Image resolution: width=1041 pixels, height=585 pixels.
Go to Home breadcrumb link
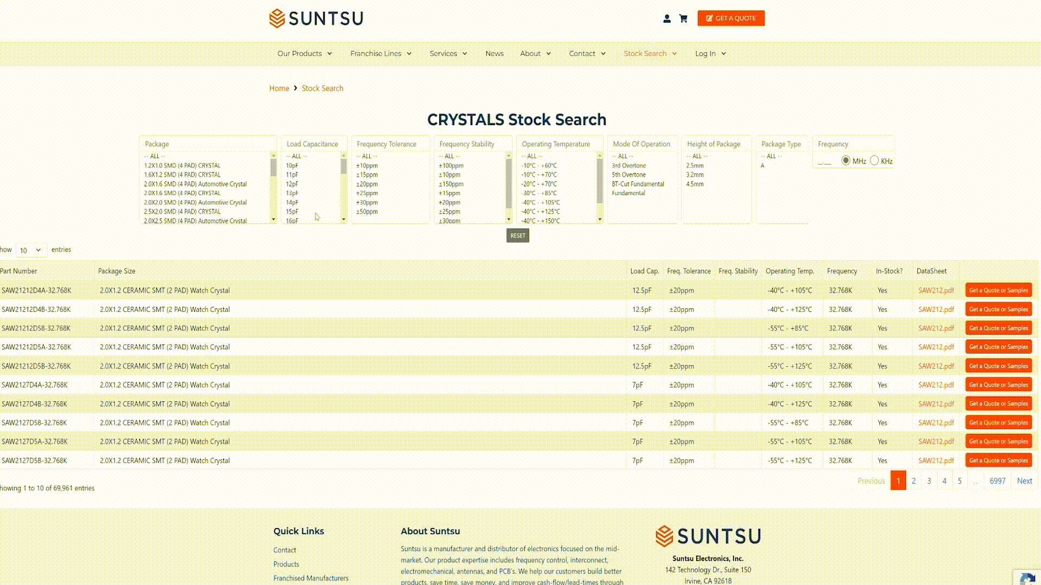point(279,88)
